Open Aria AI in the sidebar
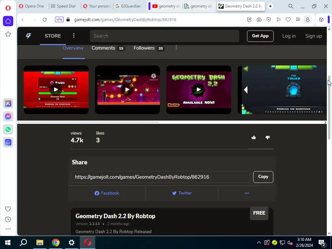 (8, 103)
